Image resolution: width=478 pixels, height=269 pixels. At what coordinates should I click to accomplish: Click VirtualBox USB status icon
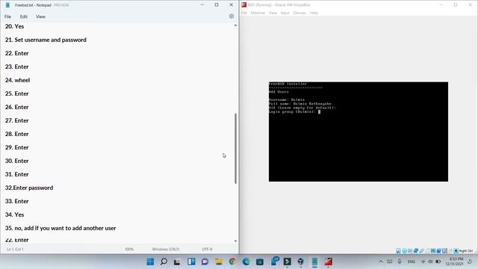pos(421,251)
